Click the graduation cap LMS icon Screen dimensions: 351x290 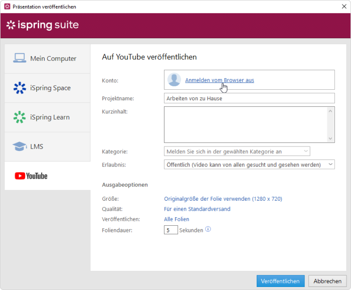click(x=20, y=147)
